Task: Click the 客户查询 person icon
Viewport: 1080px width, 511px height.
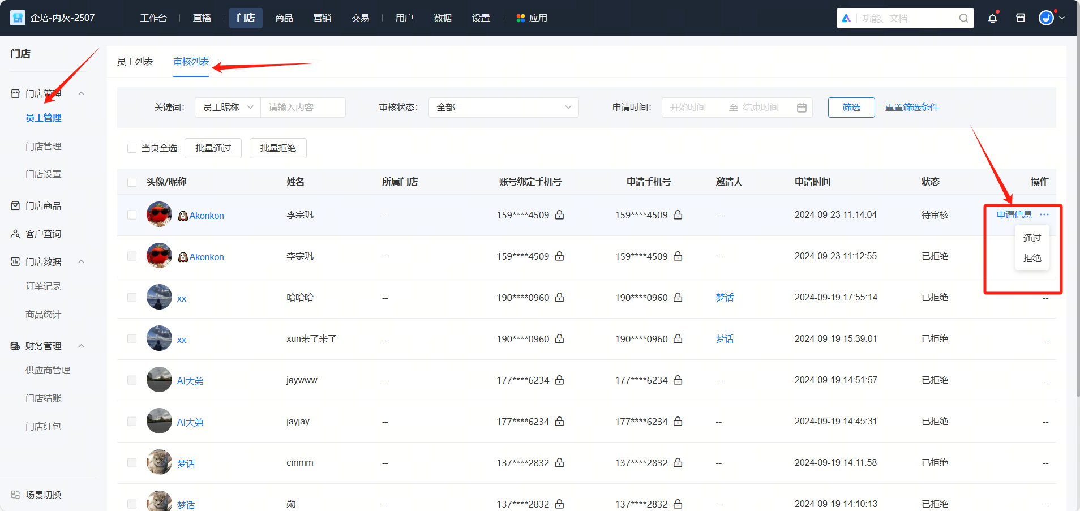Action: [15, 234]
